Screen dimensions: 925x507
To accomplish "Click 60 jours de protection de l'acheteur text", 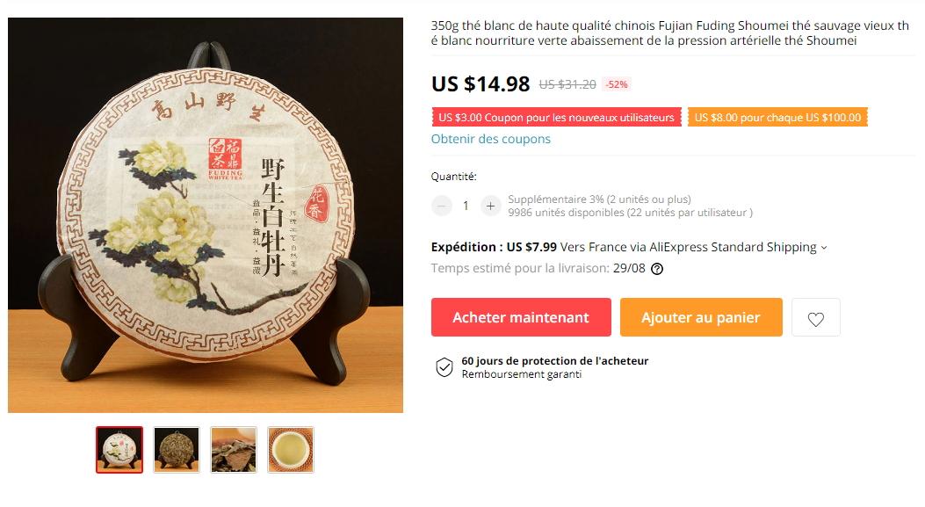I will 554,361.
